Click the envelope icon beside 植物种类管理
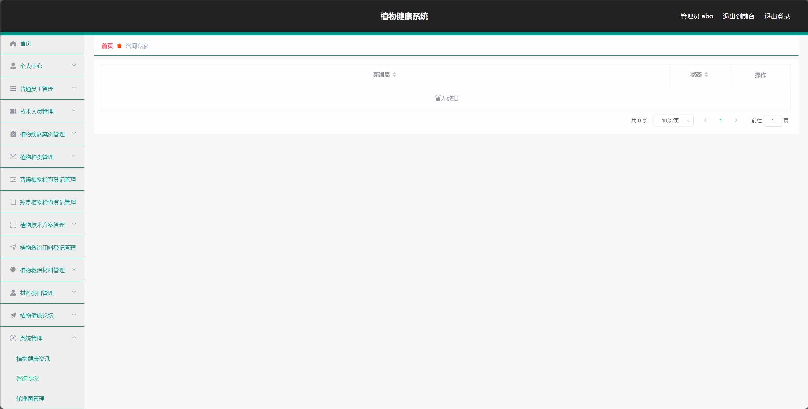 pyautogui.click(x=13, y=156)
